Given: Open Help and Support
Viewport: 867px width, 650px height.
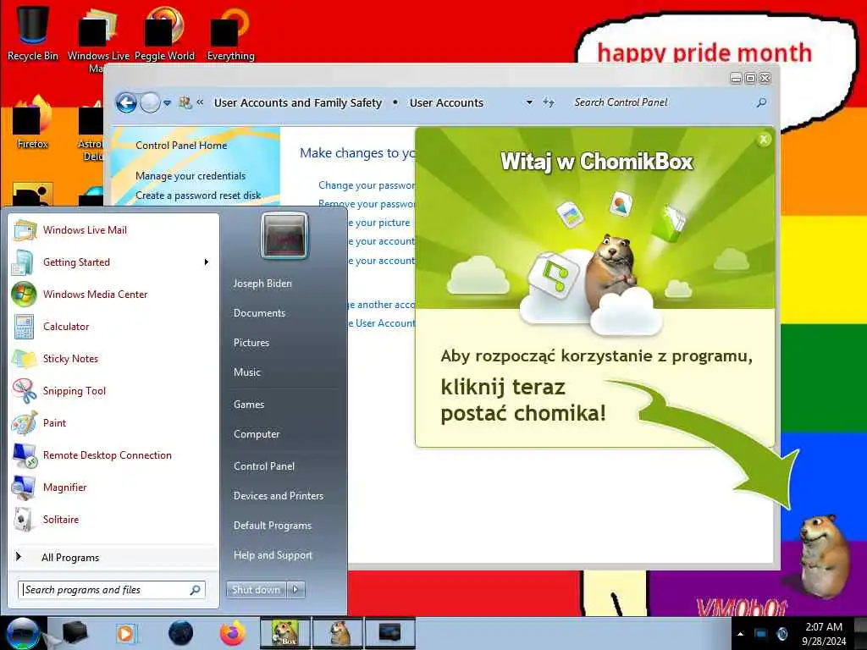Looking at the screenshot, I should (x=273, y=555).
